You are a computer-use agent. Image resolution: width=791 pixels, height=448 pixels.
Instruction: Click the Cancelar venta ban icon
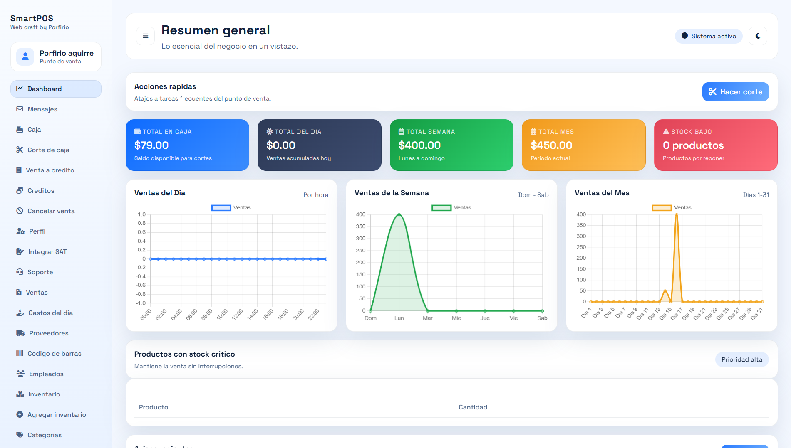click(x=20, y=211)
